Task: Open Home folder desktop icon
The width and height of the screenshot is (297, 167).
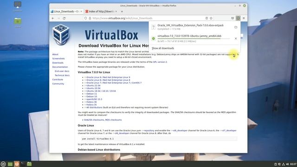Action: [x=18, y=23]
